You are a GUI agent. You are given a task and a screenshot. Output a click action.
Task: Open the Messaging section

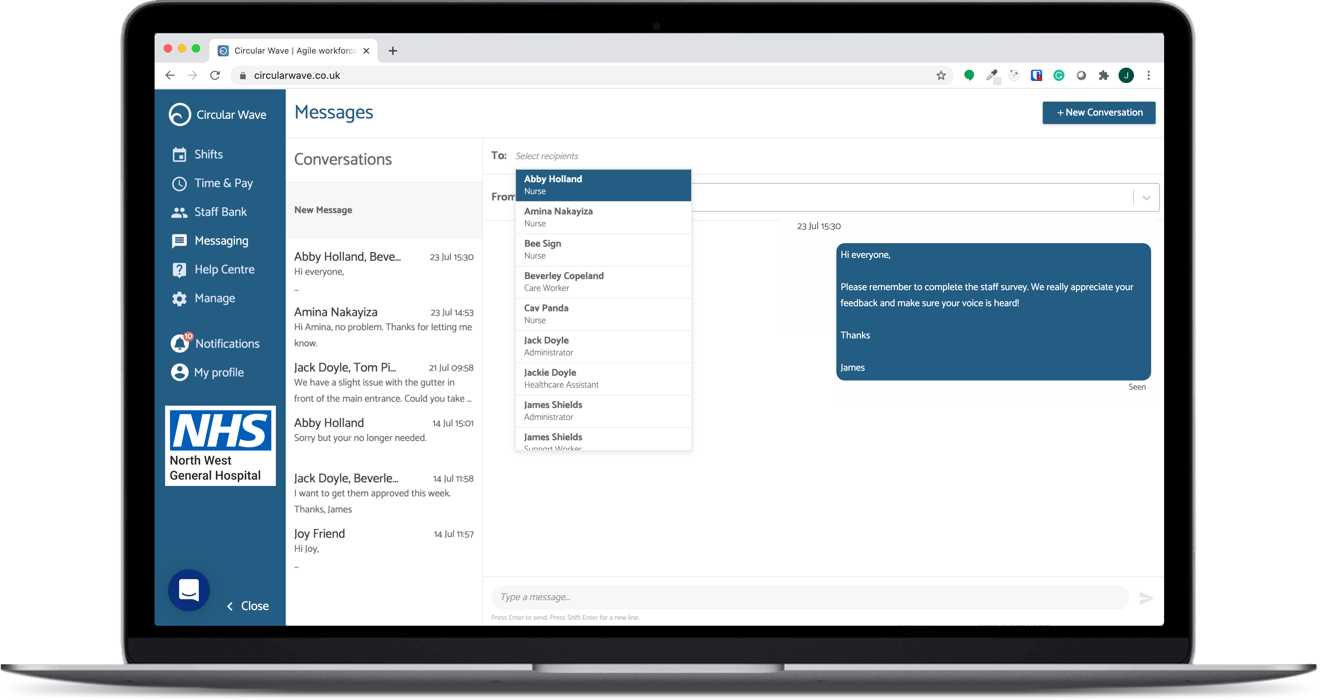point(221,240)
